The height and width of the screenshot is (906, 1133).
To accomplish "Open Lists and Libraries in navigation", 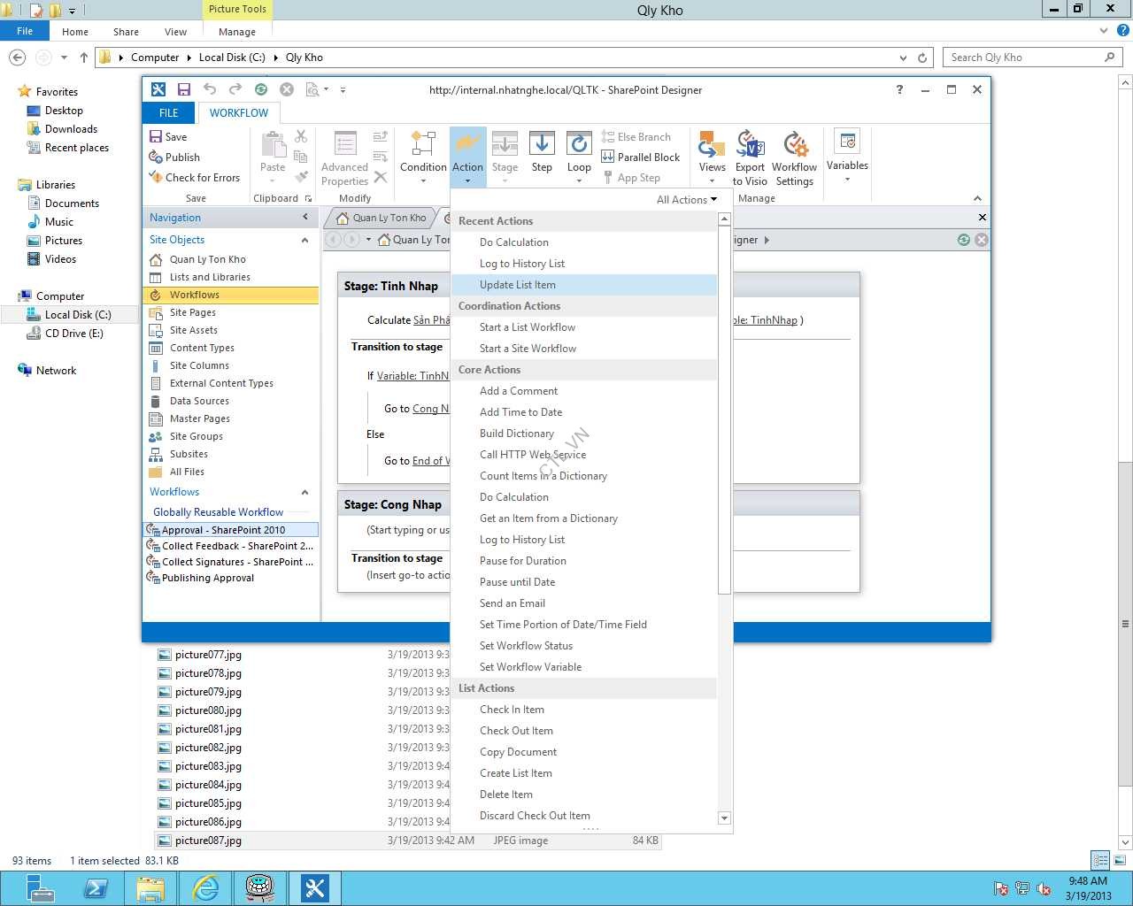I will point(210,277).
